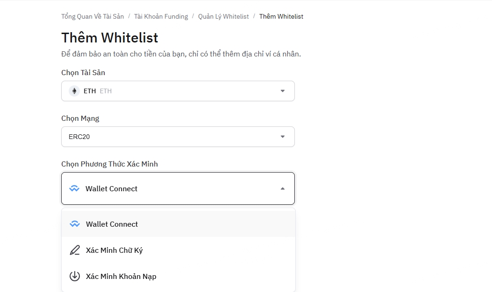Click the Ethereum coin icon in asset field
Screen dimensions: 492x292
click(x=74, y=91)
